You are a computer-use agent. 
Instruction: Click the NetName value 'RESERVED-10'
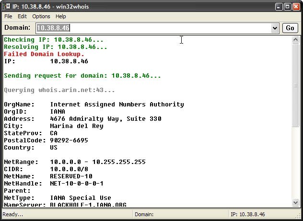coord(71,176)
